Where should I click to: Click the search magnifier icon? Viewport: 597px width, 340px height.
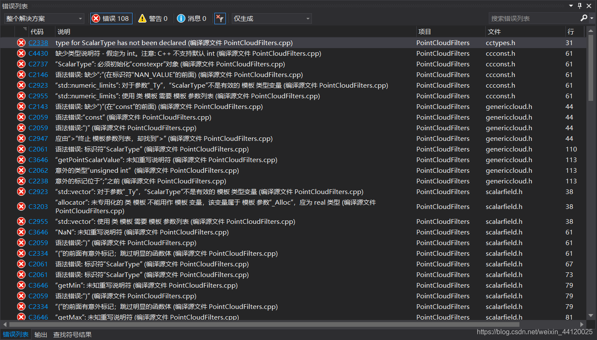(584, 18)
